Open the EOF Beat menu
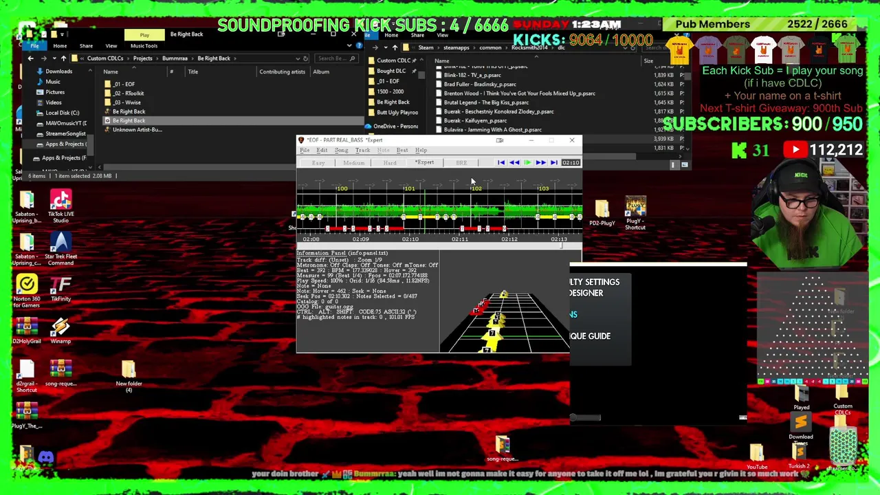The width and height of the screenshot is (880, 495). 402,150
